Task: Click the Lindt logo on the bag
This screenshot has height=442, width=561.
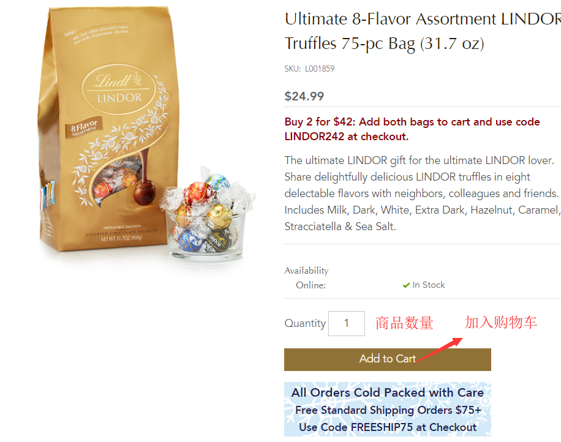Action: pos(118,89)
